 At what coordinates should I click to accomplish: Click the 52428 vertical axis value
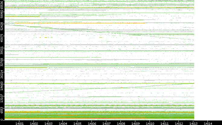tap(2, 27)
